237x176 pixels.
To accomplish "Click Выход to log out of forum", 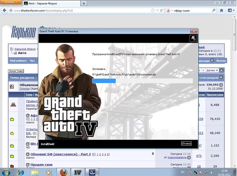I will 221,60.
